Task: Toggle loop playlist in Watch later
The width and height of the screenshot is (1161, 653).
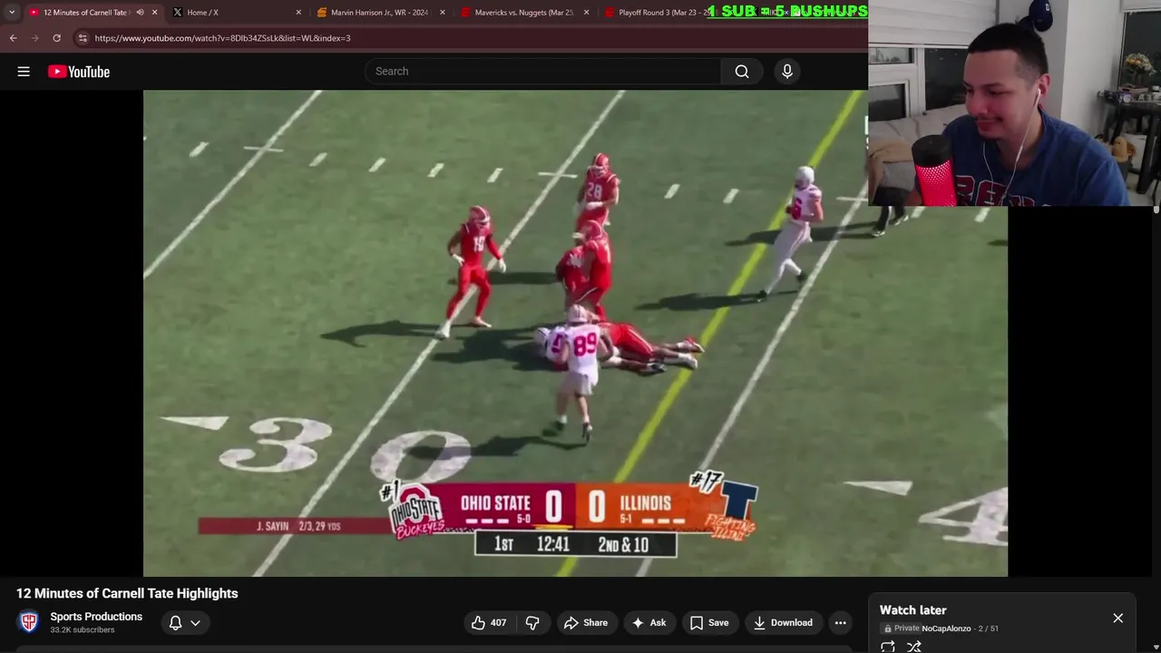Action: (x=888, y=647)
